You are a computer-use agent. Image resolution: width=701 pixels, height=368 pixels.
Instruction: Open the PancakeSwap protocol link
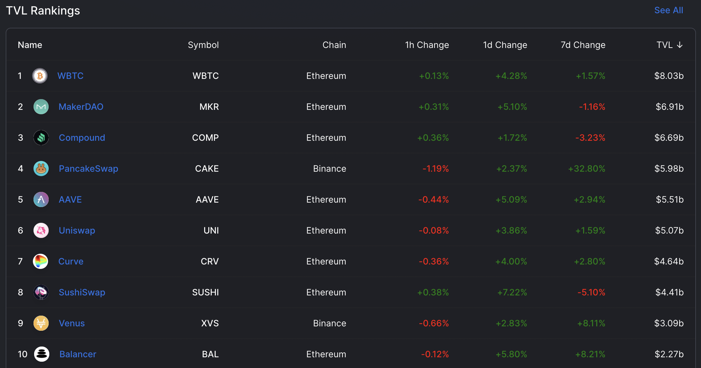pos(88,169)
